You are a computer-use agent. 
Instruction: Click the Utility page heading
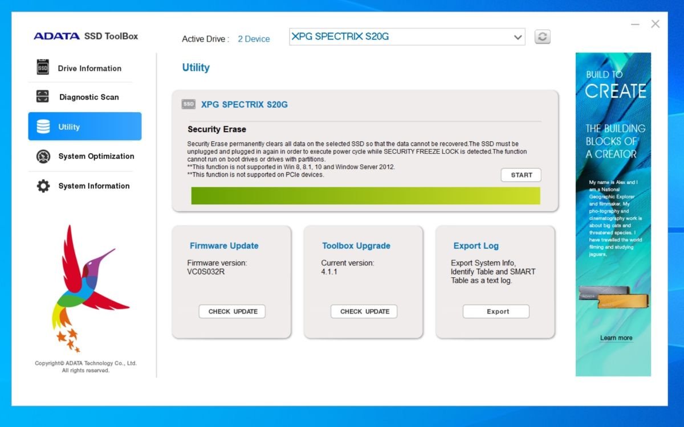196,68
